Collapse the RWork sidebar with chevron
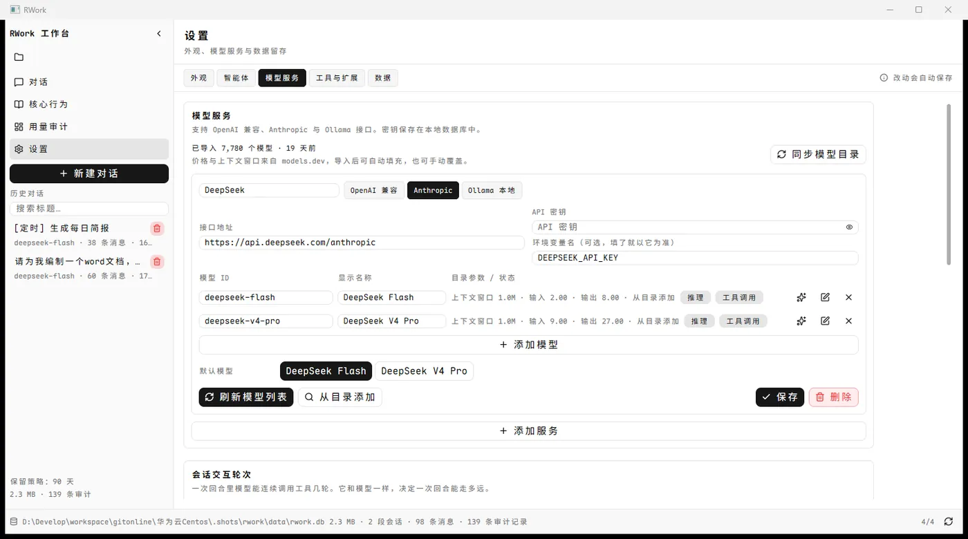Viewport: 968px width, 539px height. 159,33
